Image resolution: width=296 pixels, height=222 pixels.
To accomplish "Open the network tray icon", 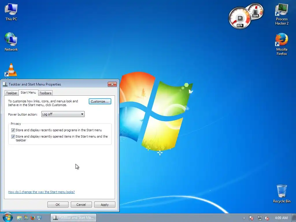I will pyautogui.click(x=260, y=218).
